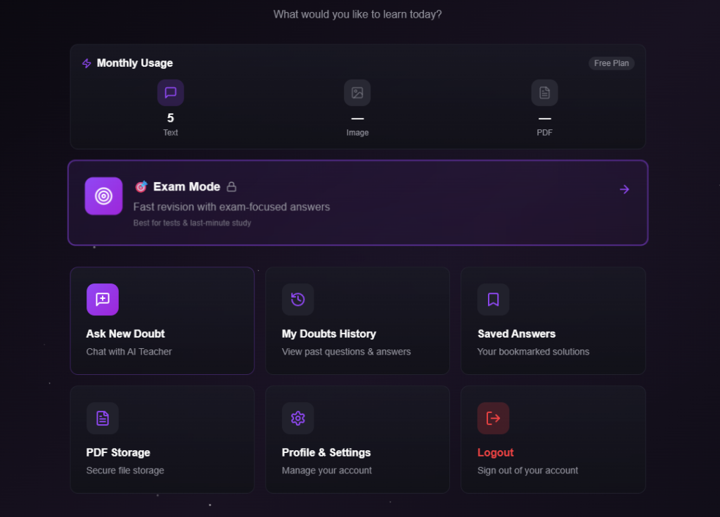
Task: Click the PDF Storage file icon
Action: pos(103,418)
